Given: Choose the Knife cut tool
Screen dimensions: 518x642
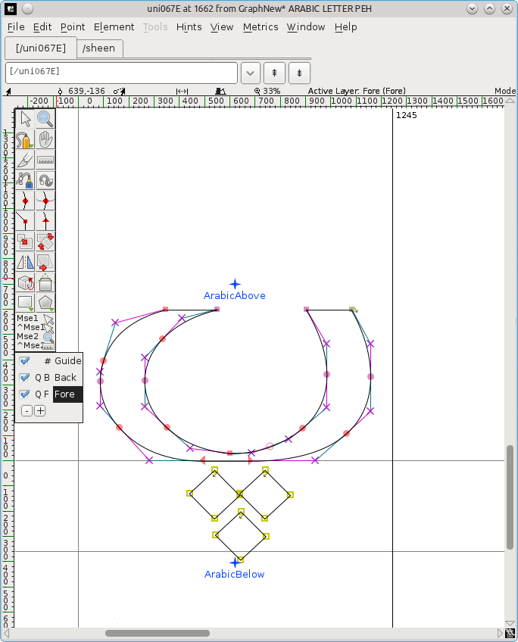Looking at the screenshot, I should (25, 160).
